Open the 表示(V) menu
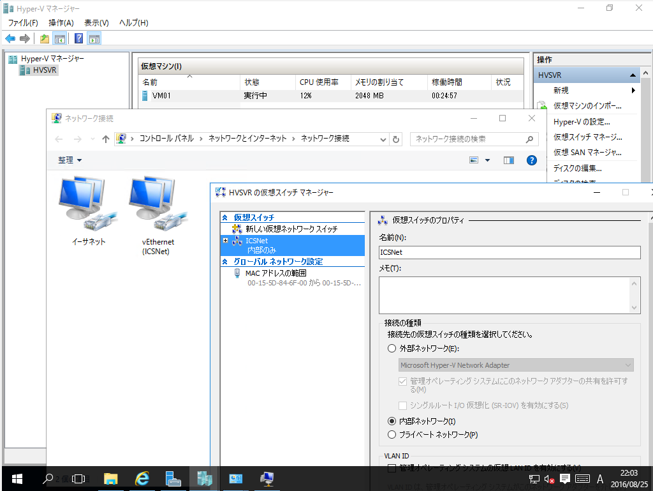The image size is (653, 491). [x=97, y=23]
